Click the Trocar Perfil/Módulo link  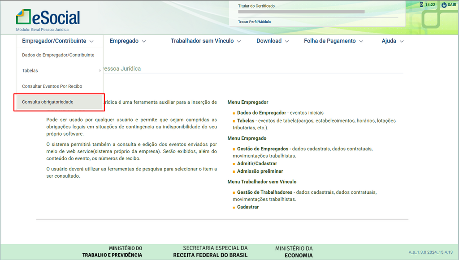point(254,21)
